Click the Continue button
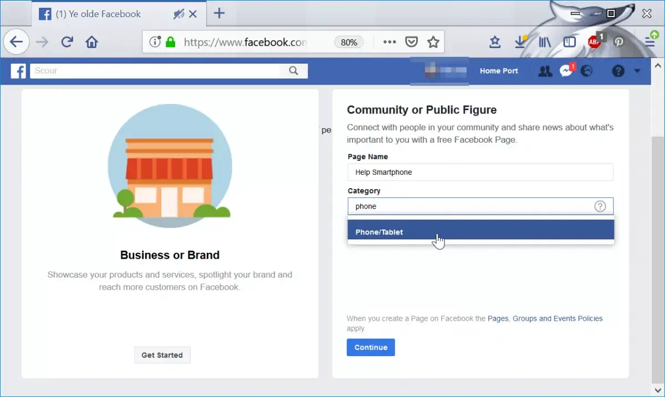The width and height of the screenshot is (665, 397). pyautogui.click(x=371, y=347)
